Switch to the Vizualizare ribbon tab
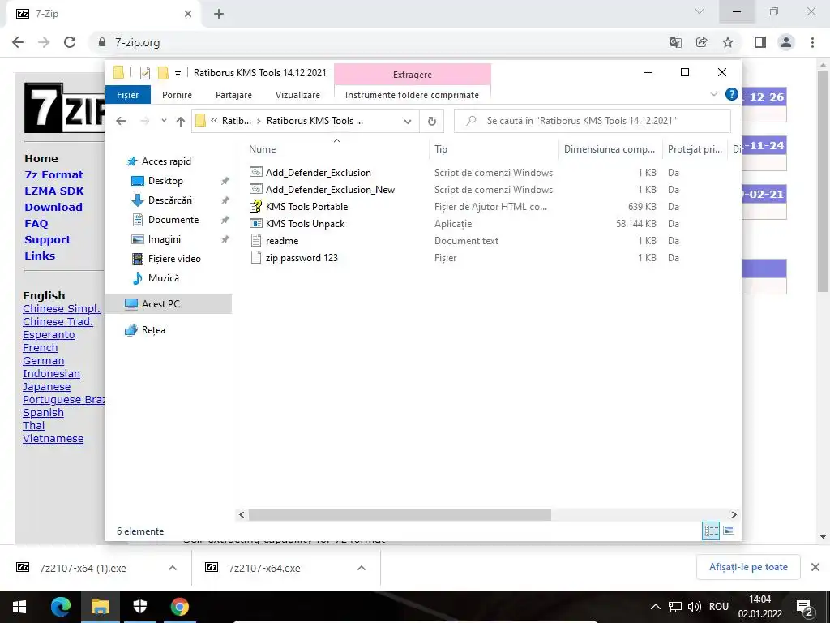The width and height of the screenshot is (830, 623). [x=297, y=95]
